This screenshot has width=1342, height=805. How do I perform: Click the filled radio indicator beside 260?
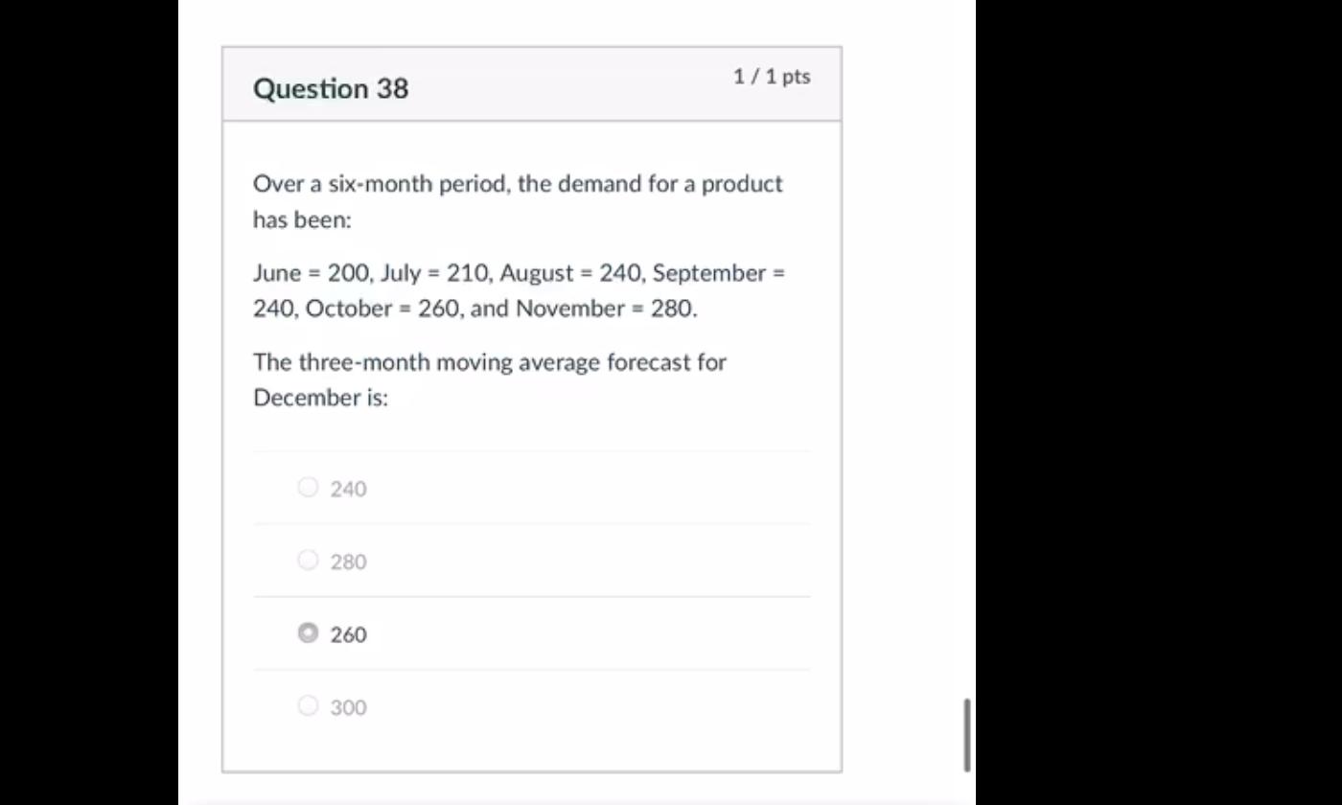pyautogui.click(x=308, y=633)
